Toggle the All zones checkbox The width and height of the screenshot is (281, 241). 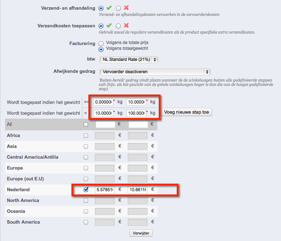[86, 125]
